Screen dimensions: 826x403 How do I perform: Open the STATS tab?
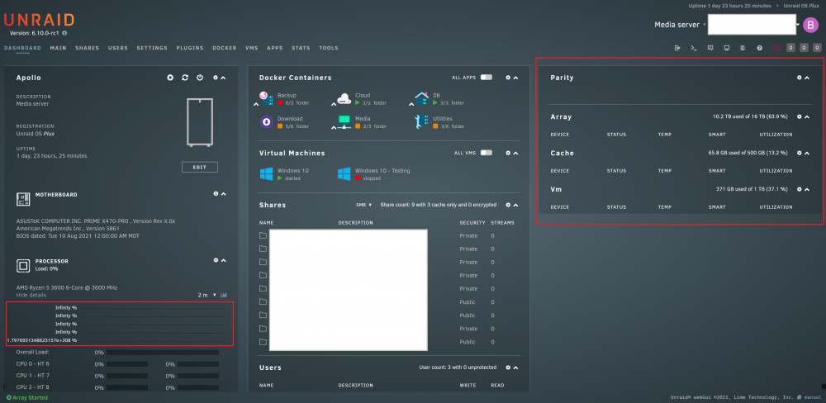[x=301, y=48]
